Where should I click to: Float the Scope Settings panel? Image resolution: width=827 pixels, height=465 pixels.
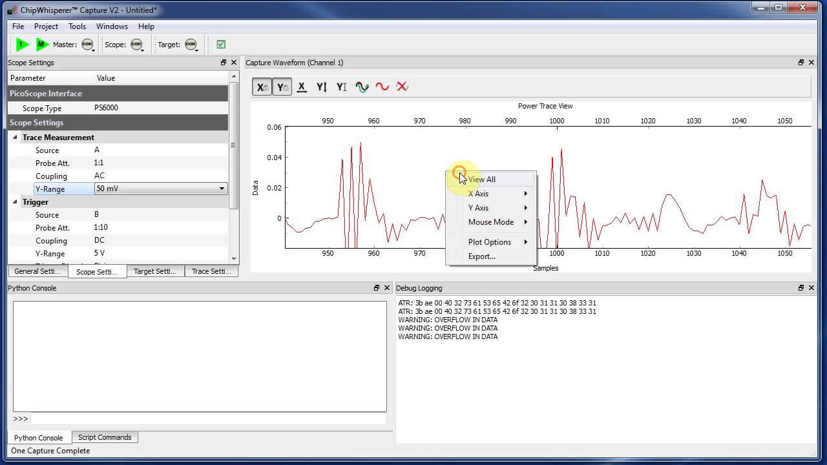click(224, 63)
